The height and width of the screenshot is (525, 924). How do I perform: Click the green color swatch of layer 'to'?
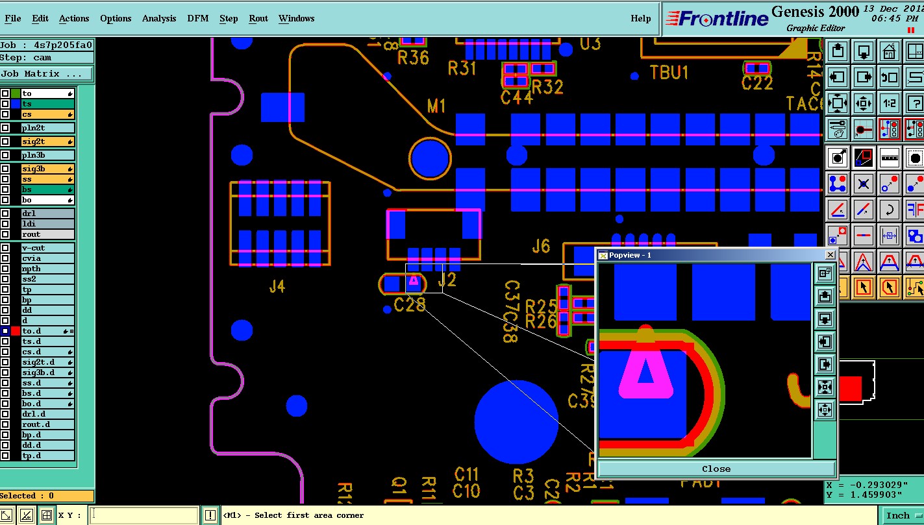pyautogui.click(x=16, y=93)
